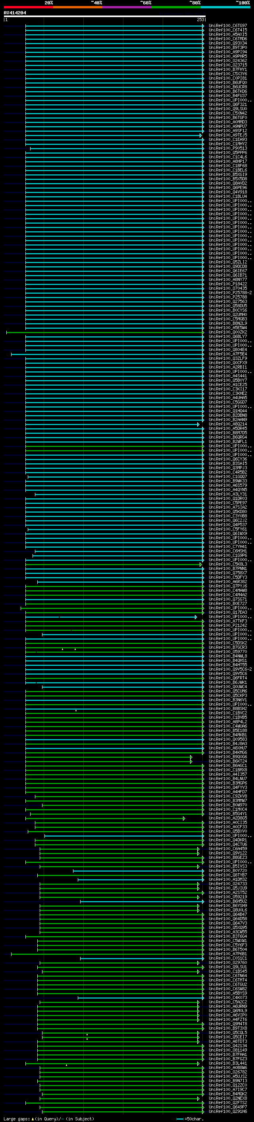Select hit label UniRef100_P90513
The width and height of the screenshot is (254, 1122).
(x=228, y=148)
